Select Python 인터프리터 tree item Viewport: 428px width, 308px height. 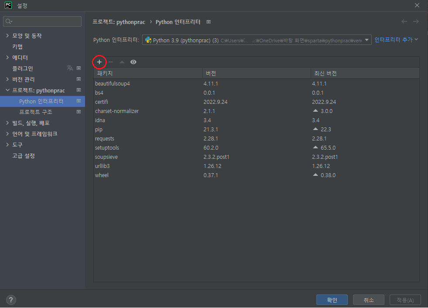[42, 101]
